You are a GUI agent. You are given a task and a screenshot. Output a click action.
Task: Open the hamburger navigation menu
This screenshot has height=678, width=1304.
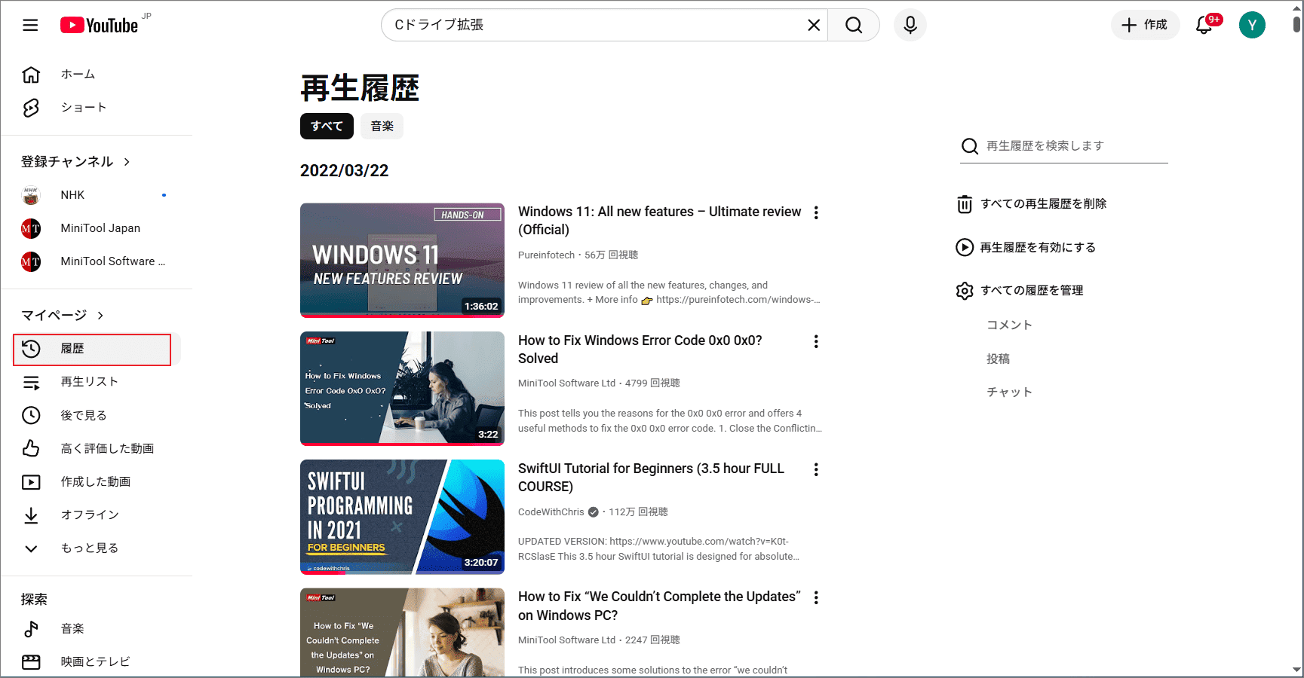pos(29,25)
